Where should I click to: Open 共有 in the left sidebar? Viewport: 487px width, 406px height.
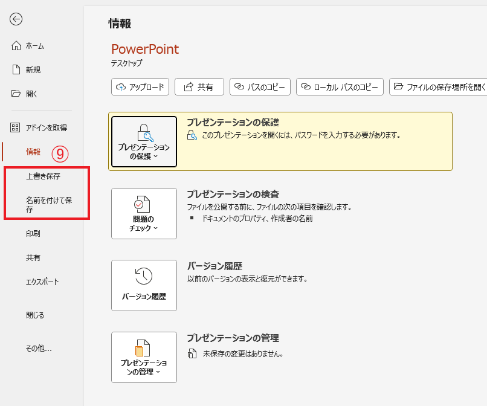(33, 257)
